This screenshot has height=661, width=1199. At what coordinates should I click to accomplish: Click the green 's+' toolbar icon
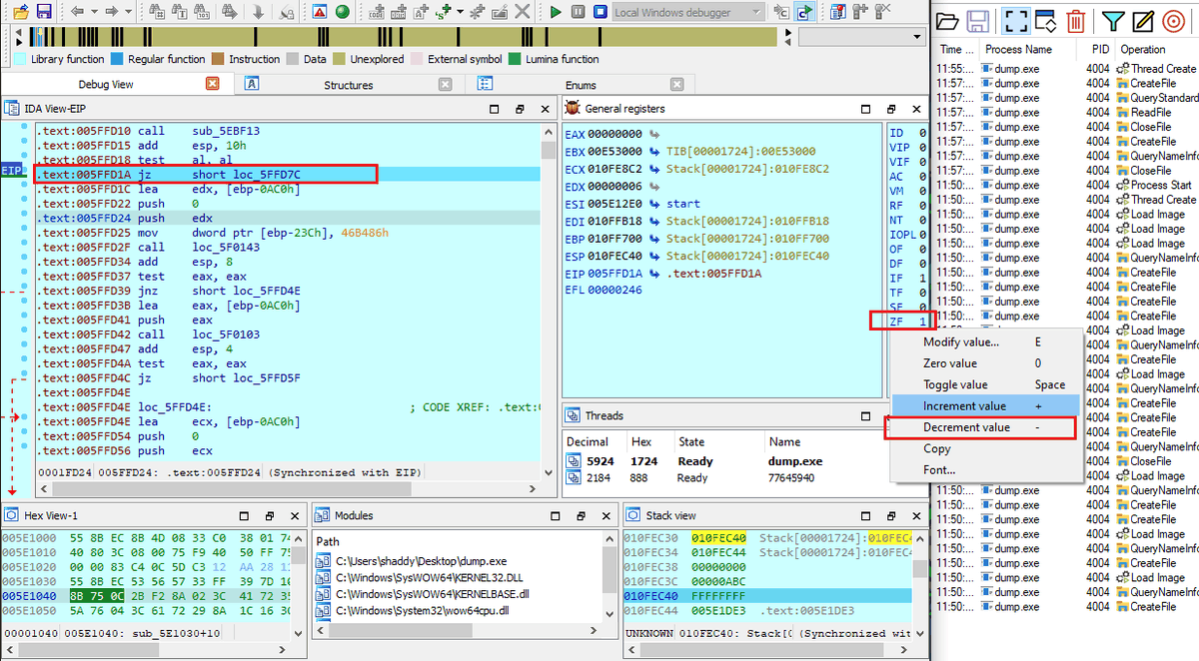[443, 12]
